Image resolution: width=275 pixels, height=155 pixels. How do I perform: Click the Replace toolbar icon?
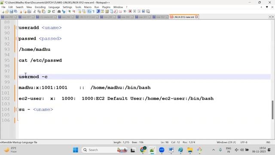tap(64, 12)
